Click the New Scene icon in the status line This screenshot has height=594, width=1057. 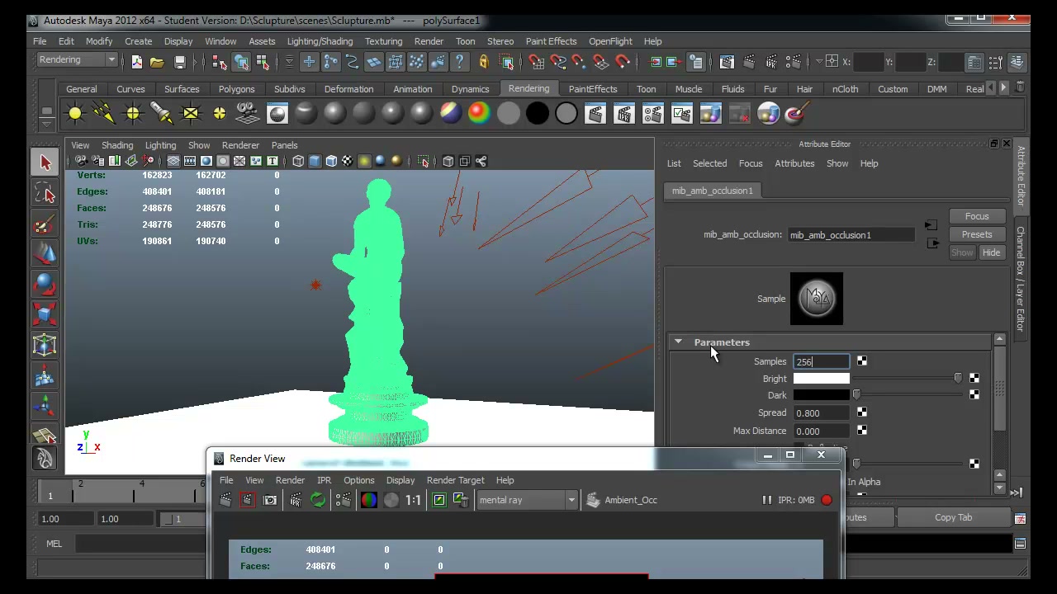pyautogui.click(x=136, y=62)
